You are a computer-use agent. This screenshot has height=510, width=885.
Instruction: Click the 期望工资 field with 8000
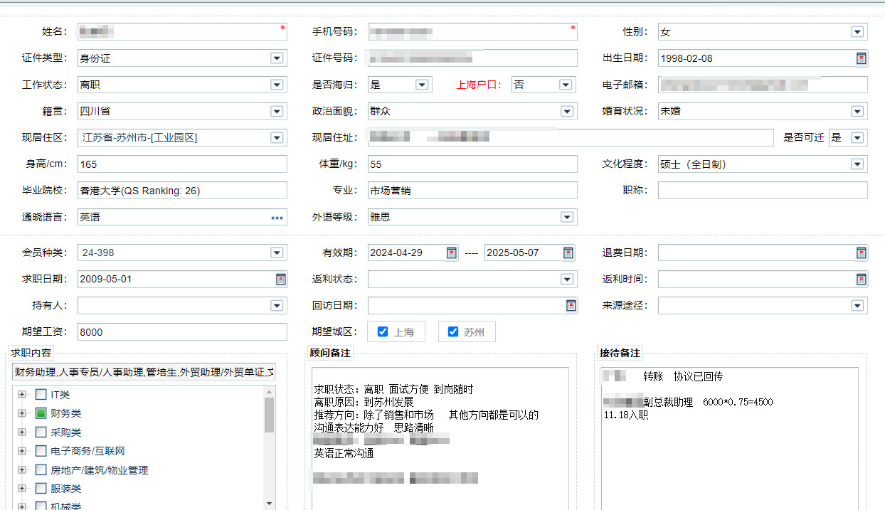[x=182, y=331]
